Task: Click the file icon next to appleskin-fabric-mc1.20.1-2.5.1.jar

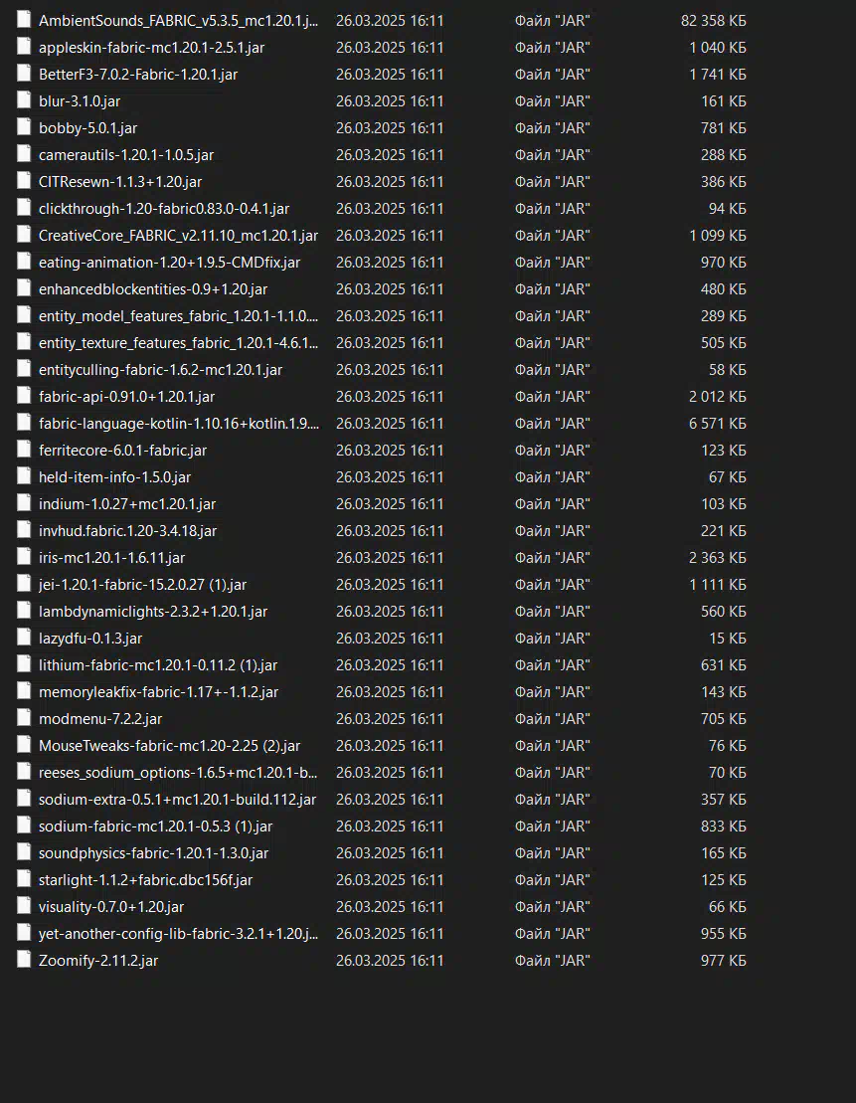Action: [x=24, y=47]
